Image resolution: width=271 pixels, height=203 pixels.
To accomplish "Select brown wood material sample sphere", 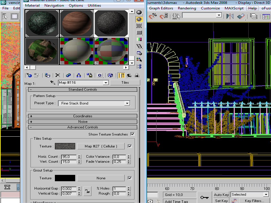I will click(77, 23).
